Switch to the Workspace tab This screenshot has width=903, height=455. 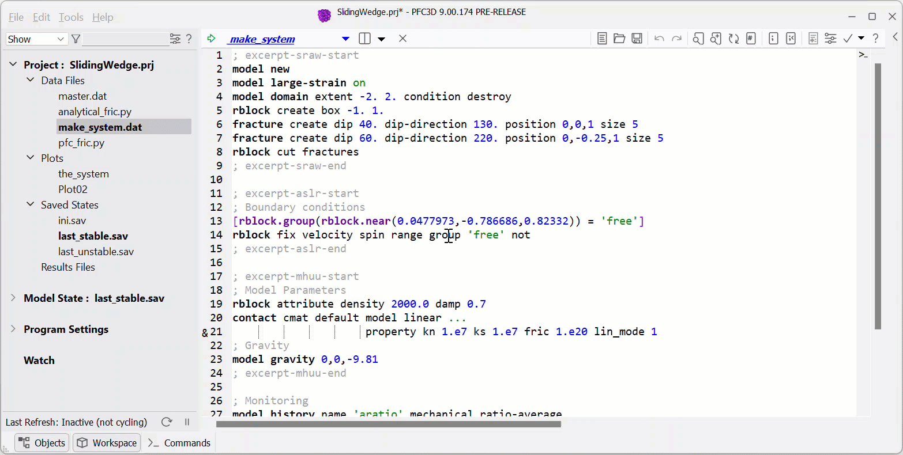(x=107, y=443)
